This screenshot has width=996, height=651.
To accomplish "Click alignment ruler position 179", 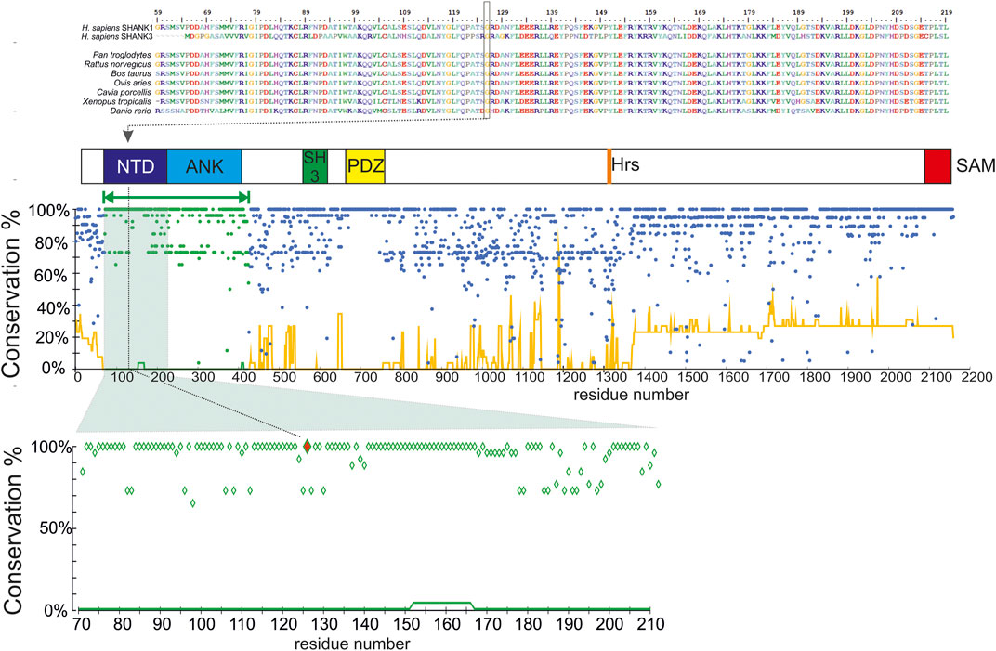I will [749, 12].
